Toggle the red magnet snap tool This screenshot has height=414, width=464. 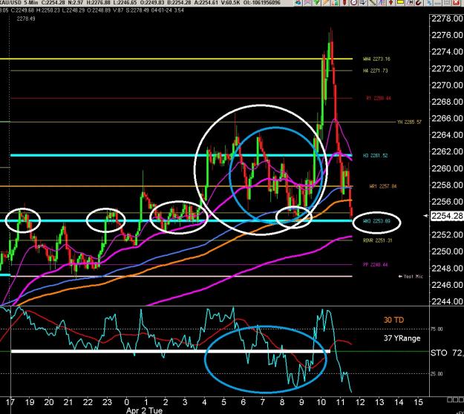pyautogui.click(x=419, y=3)
